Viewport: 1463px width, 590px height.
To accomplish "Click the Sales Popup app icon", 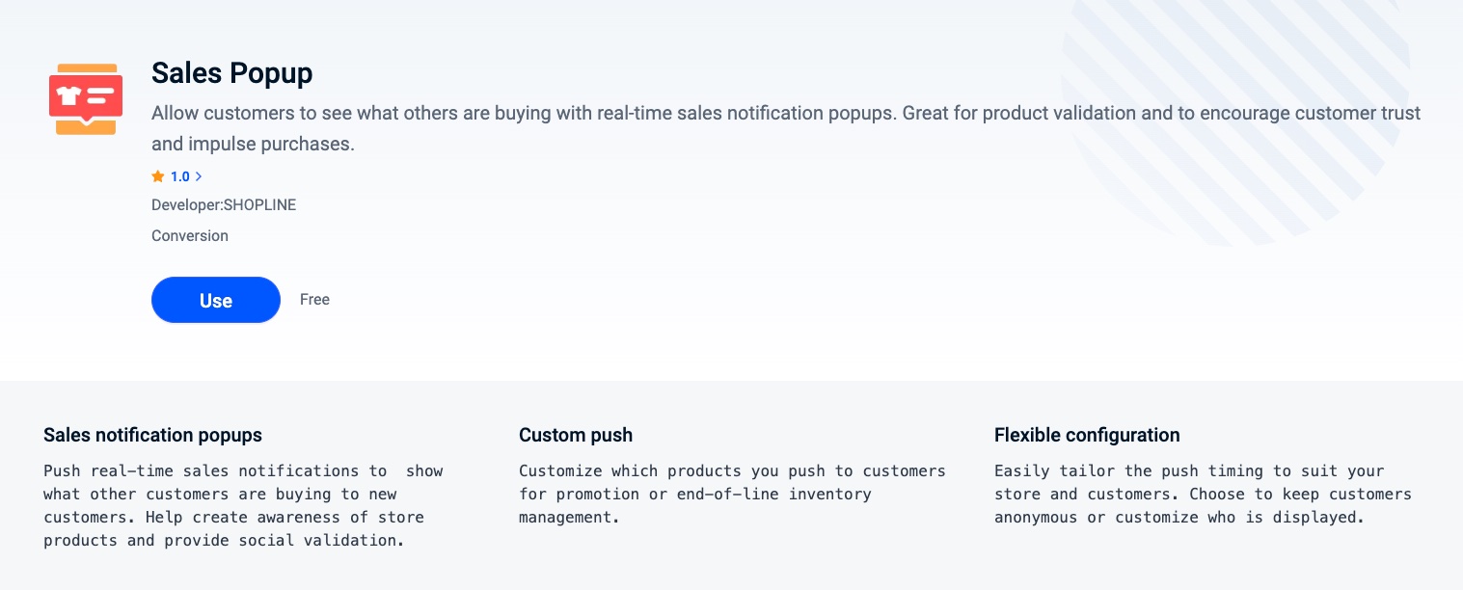I will pyautogui.click(x=86, y=99).
